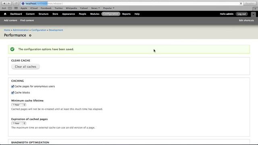This screenshot has height=145, width=258.
Task: Open the Apple bookmark
Action: pyautogui.click(x=24, y=8)
